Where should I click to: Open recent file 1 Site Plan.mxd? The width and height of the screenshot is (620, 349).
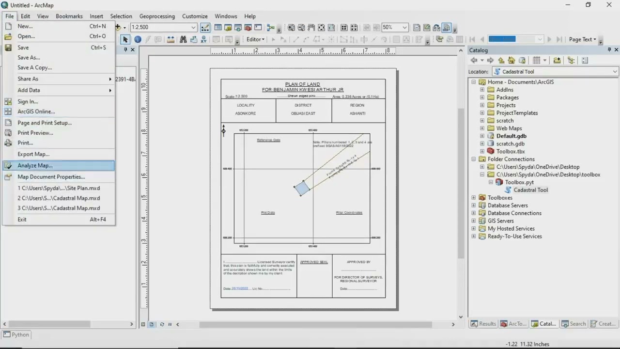click(59, 188)
